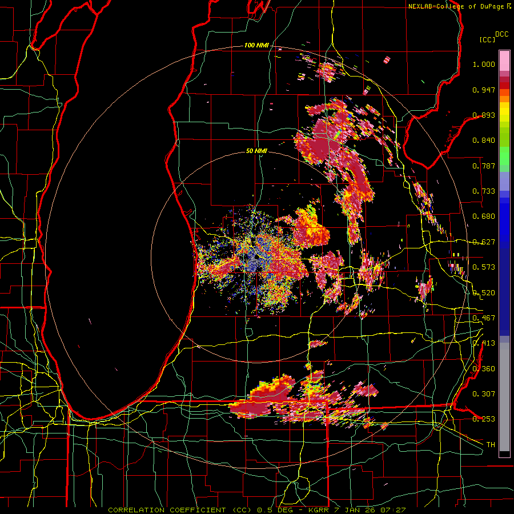Screen dimensions: 514x514
Task: Click the pink top segment of color bar
Action: (x=504, y=61)
